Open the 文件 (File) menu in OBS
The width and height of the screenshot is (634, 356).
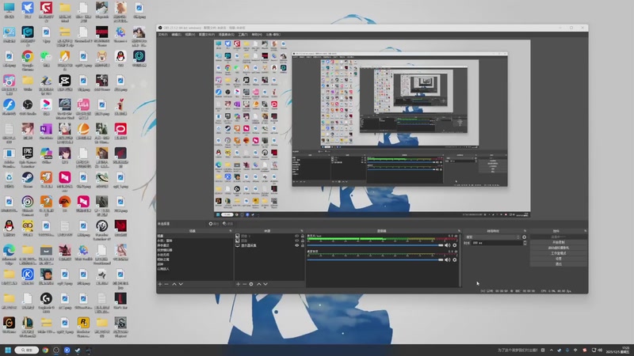click(x=162, y=35)
